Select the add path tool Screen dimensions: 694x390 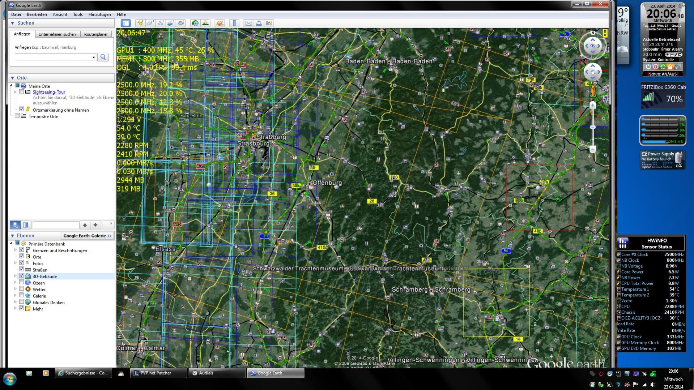160,23
